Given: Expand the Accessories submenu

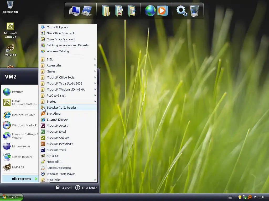Looking at the screenshot, I should point(68,65).
